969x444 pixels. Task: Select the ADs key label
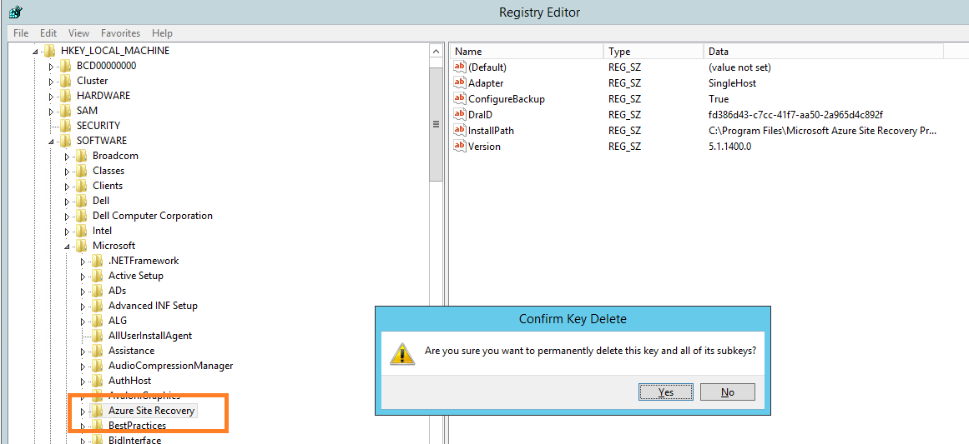[x=117, y=291]
